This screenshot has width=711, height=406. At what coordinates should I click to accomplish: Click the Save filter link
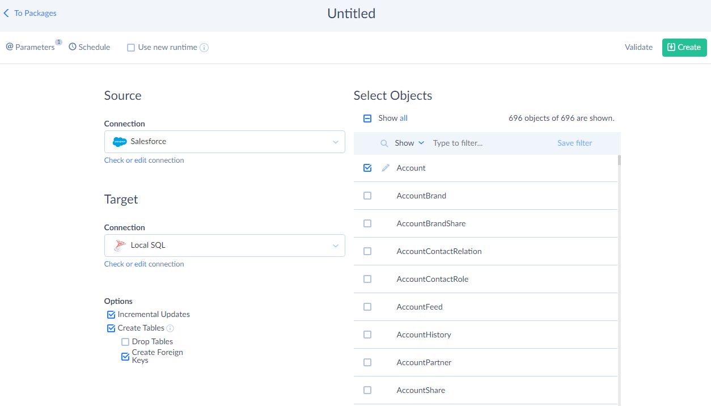click(x=574, y=143)
